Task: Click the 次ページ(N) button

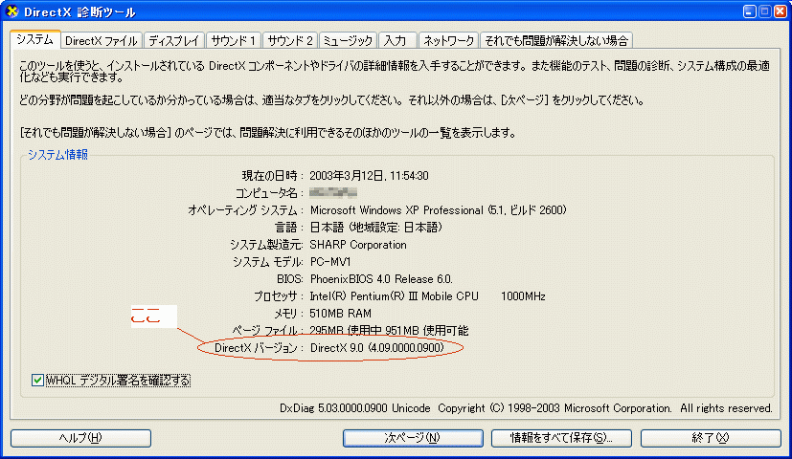Action: tap(413, 438)
